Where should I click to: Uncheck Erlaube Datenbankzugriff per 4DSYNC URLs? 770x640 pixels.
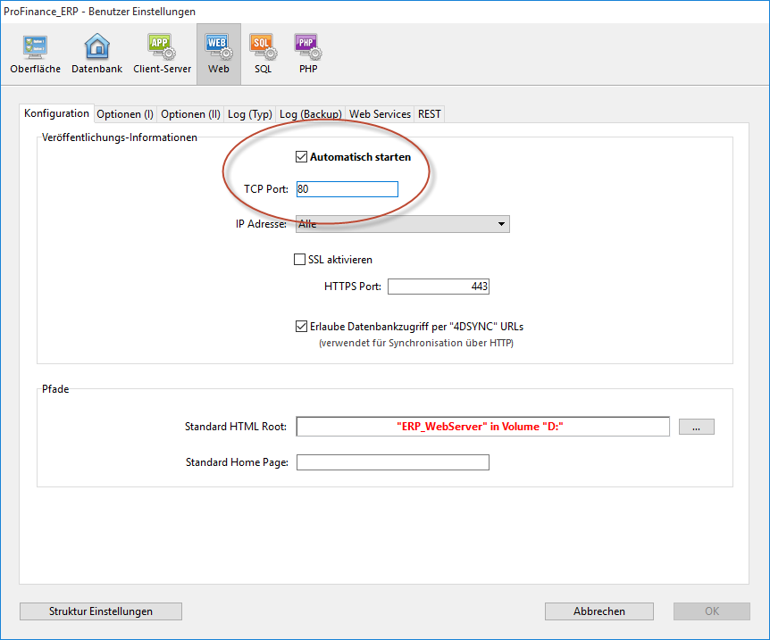(301, 327)
